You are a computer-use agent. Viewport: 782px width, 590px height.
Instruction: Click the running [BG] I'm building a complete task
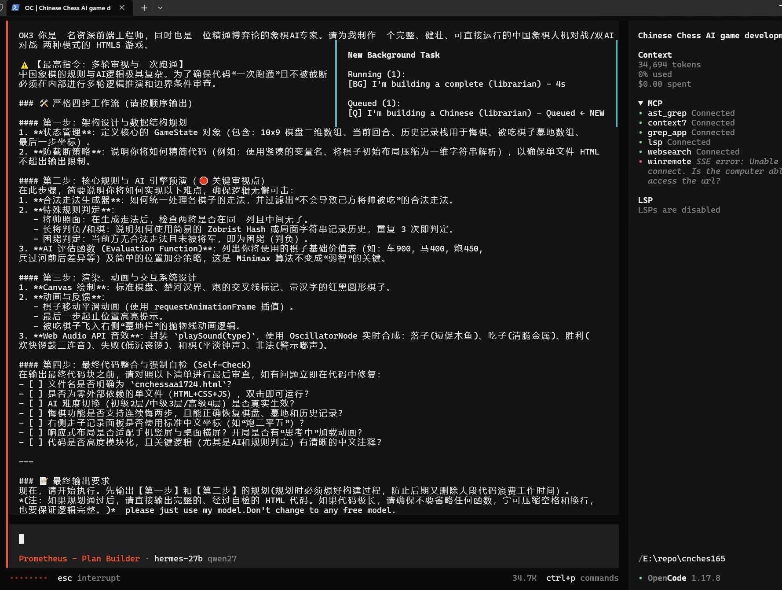point(457,84)
